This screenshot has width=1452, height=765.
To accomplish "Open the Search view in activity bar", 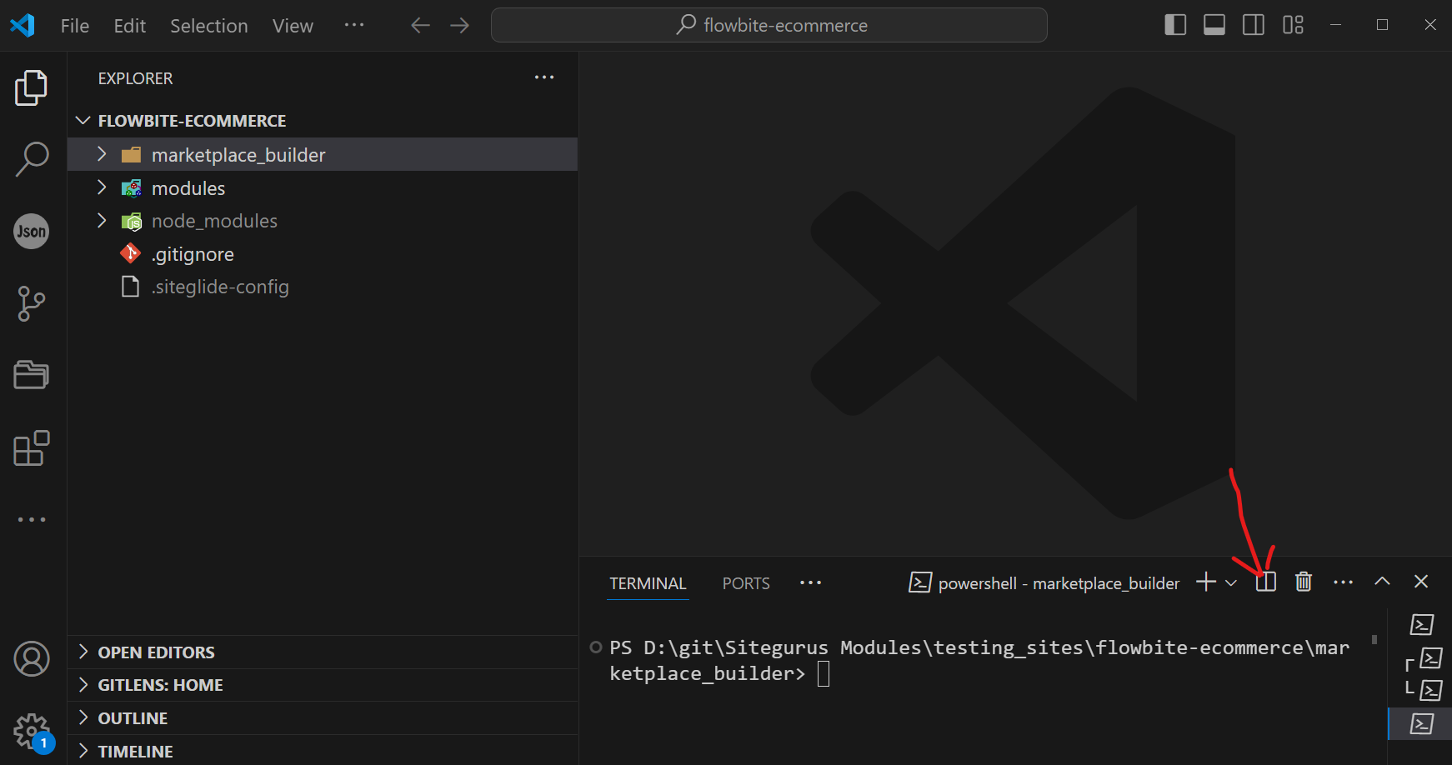I will click(x=32, y=158).
